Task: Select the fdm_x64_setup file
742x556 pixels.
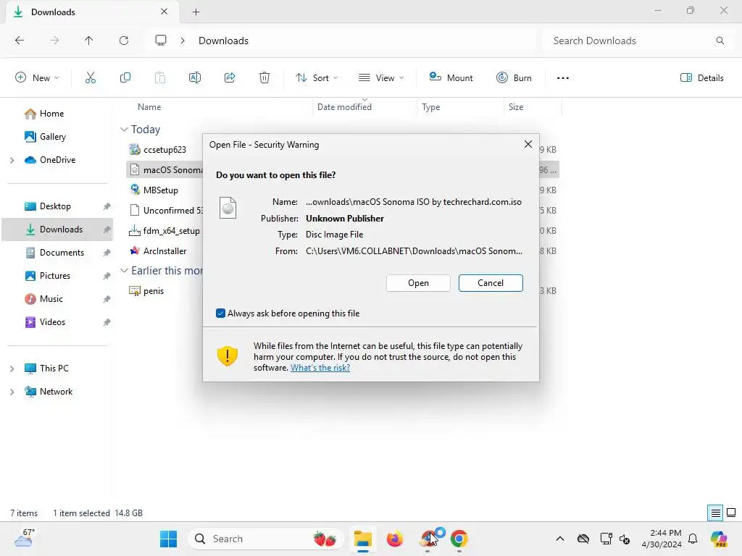Action: pos(171,231)
